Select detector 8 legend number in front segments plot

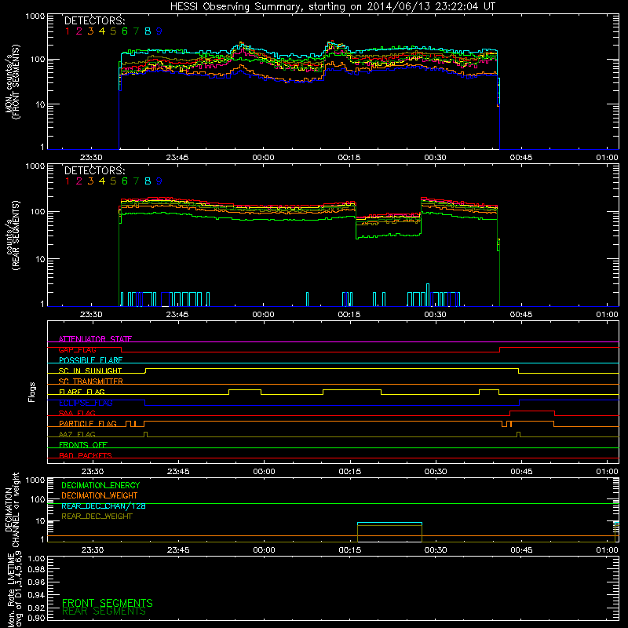coord(148,31)
